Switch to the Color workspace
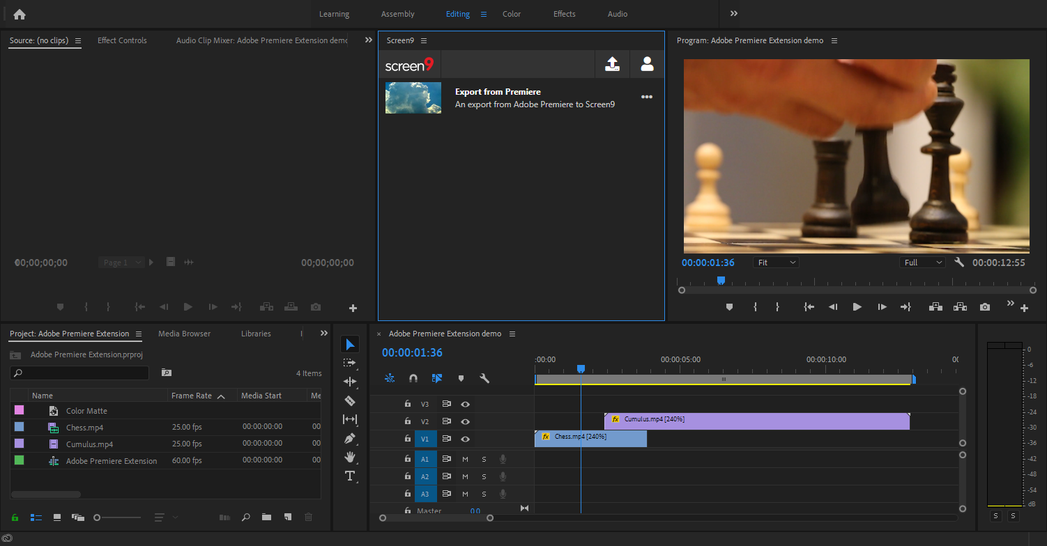Viewport: 1047px width, 546px height. coord(512,14)
